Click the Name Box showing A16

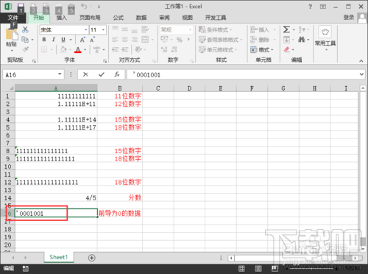tap(34, 74)
